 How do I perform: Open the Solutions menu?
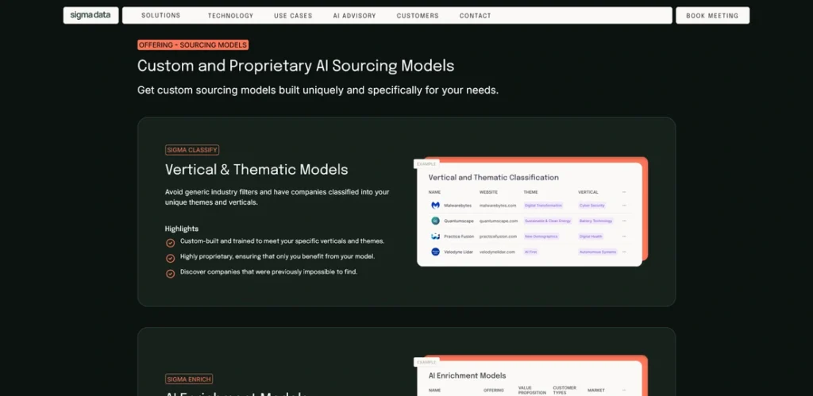tap(160, 16)
